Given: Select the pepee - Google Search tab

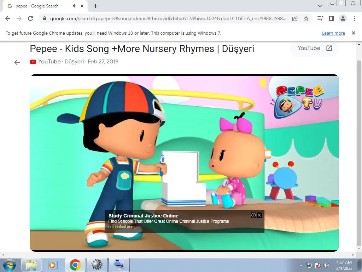Looking at the screenshot, I should (45, 6).
